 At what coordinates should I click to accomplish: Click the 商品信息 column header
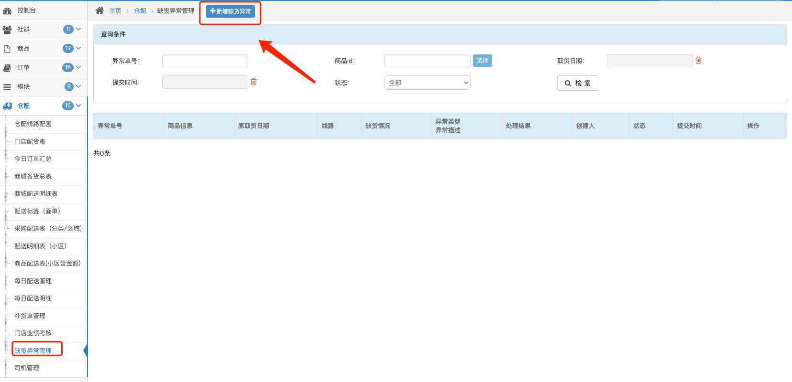coord(198,126)
